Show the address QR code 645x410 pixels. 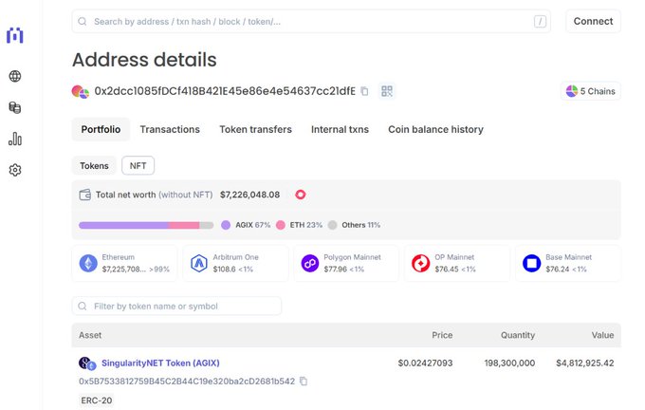pyautogui.click(x=387, y=91)
